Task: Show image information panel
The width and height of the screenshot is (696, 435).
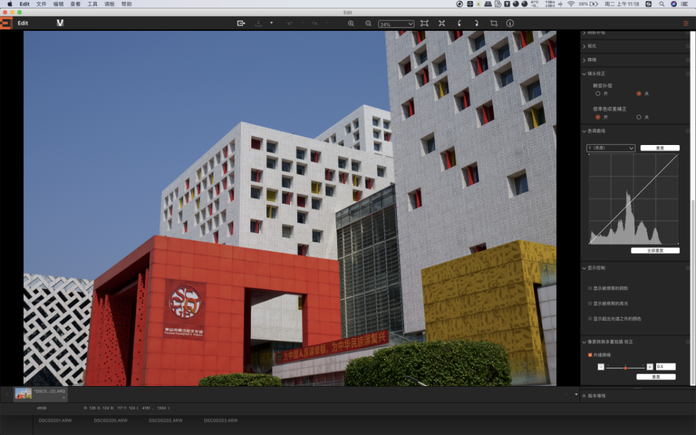Action: click(x=510, y=23)
